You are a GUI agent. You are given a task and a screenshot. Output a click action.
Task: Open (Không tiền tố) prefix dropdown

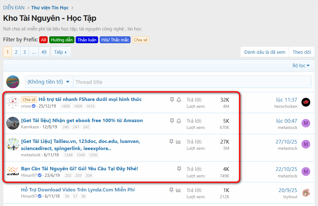[x=49, y=82]
